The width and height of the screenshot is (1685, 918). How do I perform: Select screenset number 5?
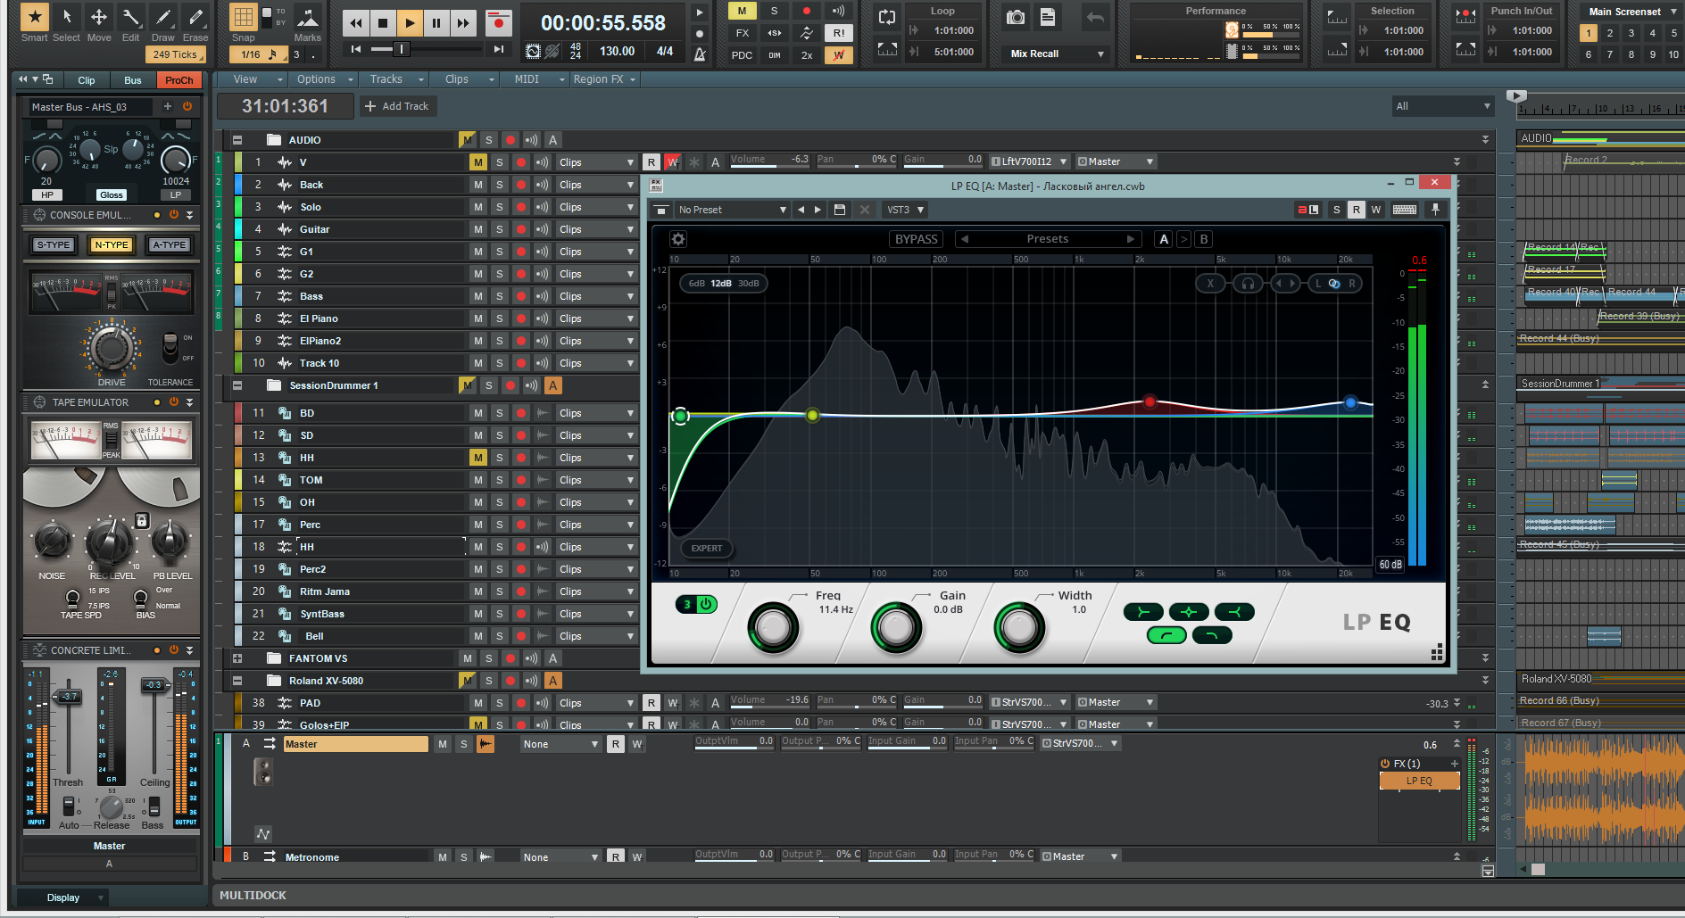pyautogui.click(x=1673, y=33)
